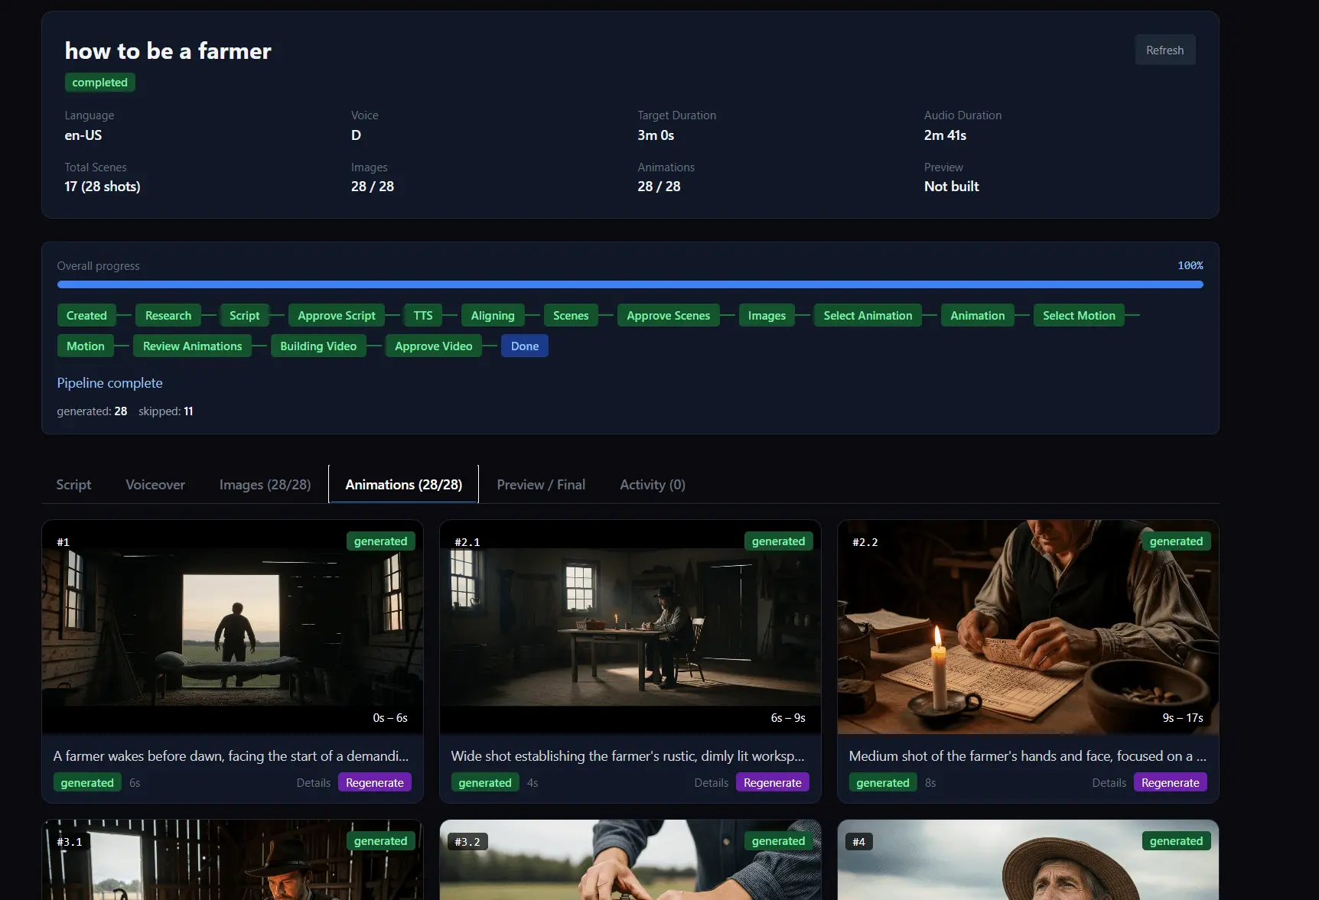Open the Voiceover tab
1319x900 pixels.
pyautogui.click(x=155, y=485)
